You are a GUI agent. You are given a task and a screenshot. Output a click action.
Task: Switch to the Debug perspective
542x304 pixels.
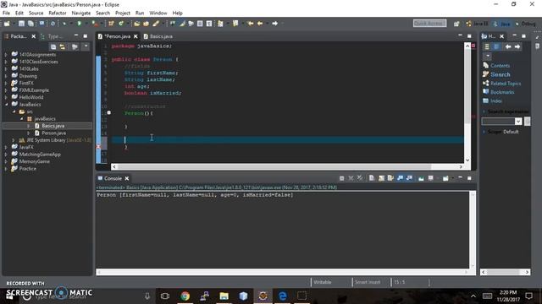click(525, 24)
